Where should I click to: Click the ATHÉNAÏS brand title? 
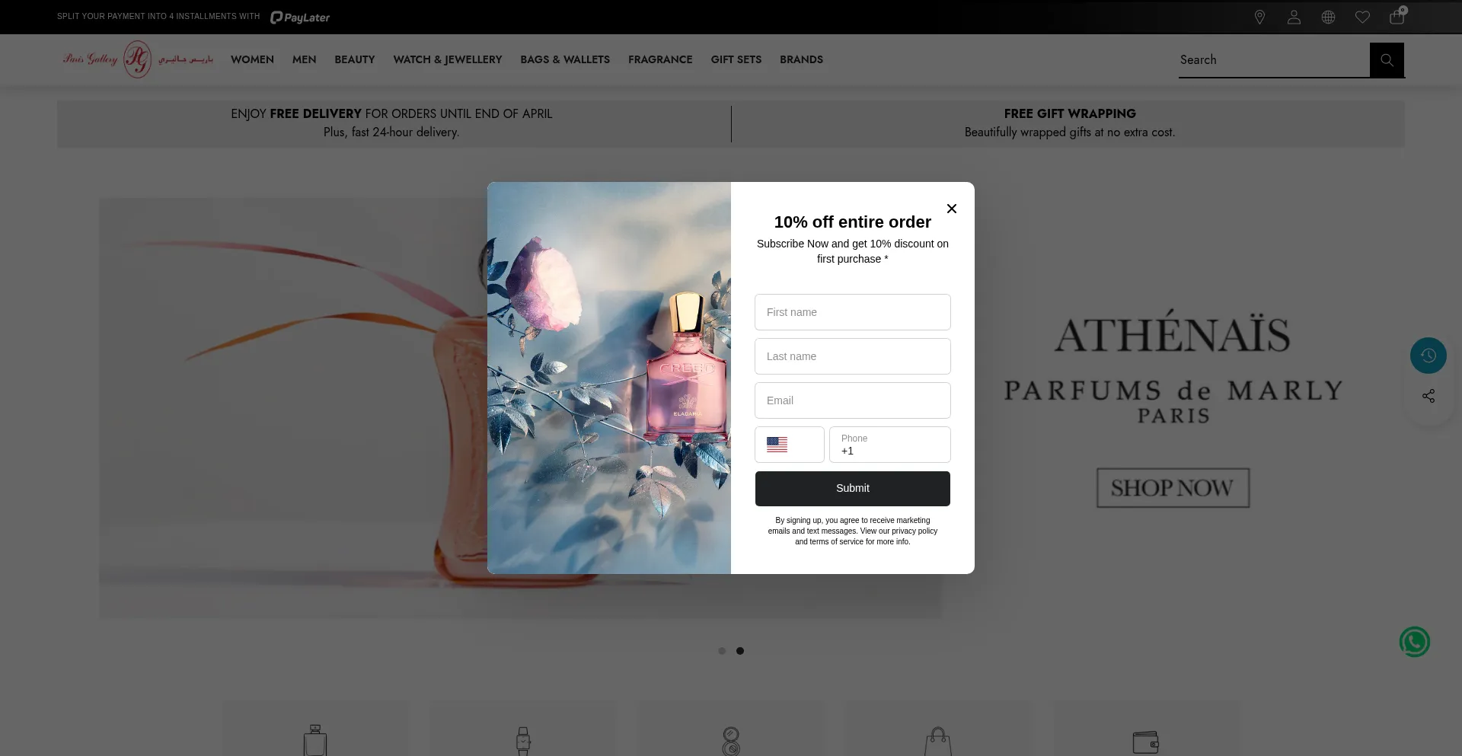1173,333
